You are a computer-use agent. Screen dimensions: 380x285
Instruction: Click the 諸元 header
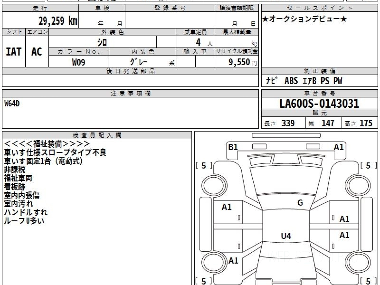320,113
